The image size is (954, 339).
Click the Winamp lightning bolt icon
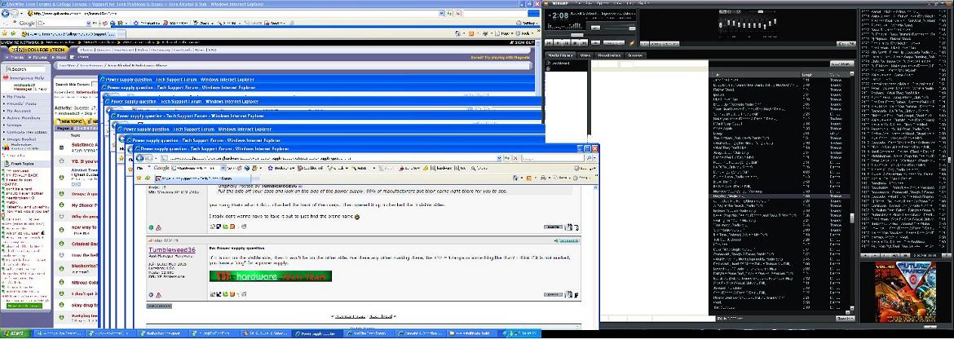tap(632, 43)
